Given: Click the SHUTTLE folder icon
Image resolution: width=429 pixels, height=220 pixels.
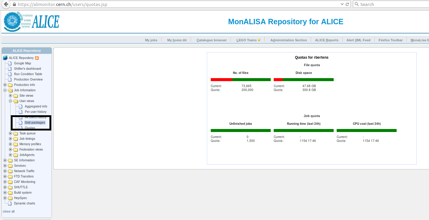Looking at the screenshot, I should tap(10, 187).
